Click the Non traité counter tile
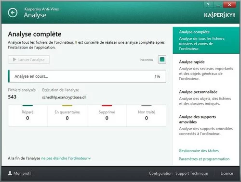This screenshot has height=182, width=241. tap(147, 115)
